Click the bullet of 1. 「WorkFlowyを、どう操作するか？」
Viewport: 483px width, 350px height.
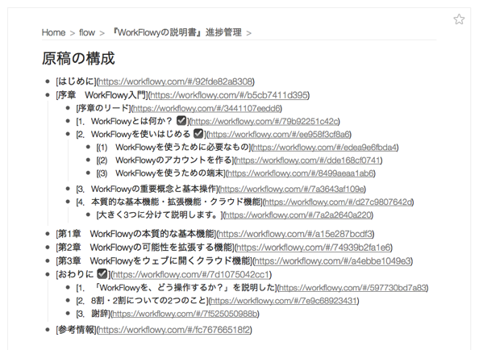click(x=68, y=287)
